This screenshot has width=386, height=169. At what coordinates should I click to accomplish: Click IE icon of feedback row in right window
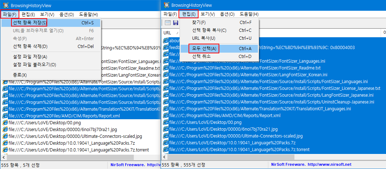tap(166, 47)
